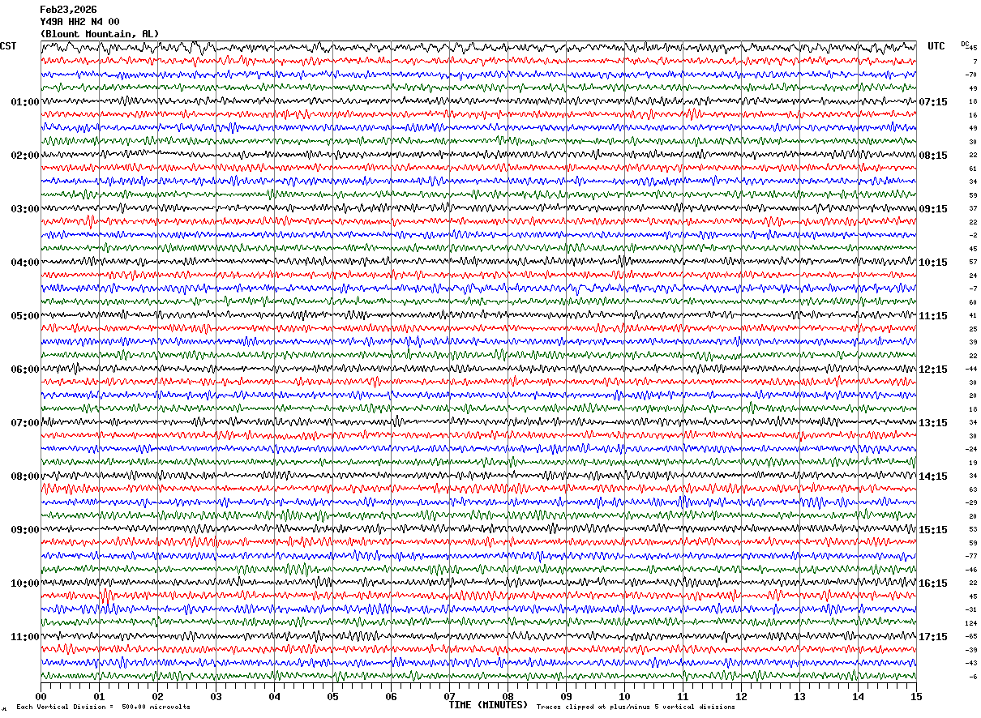Viewport: 981px width, 718px height.
Task: Click the minute tick label '03'
Action: click(x=216, y=696)
